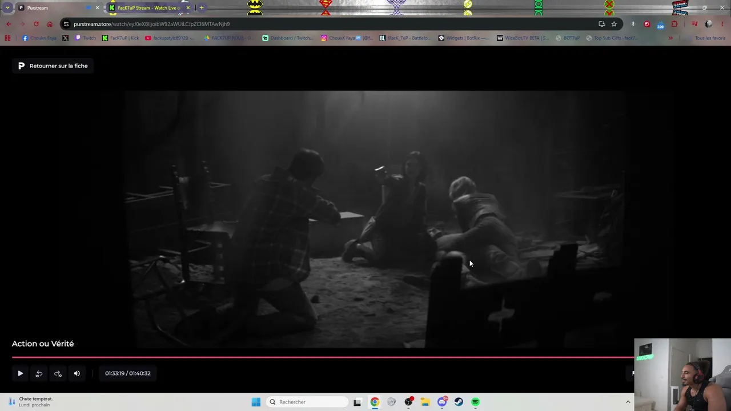Click the blue 220 badge extension icon
Screen dimensions: 731x411
coord(660,25)
